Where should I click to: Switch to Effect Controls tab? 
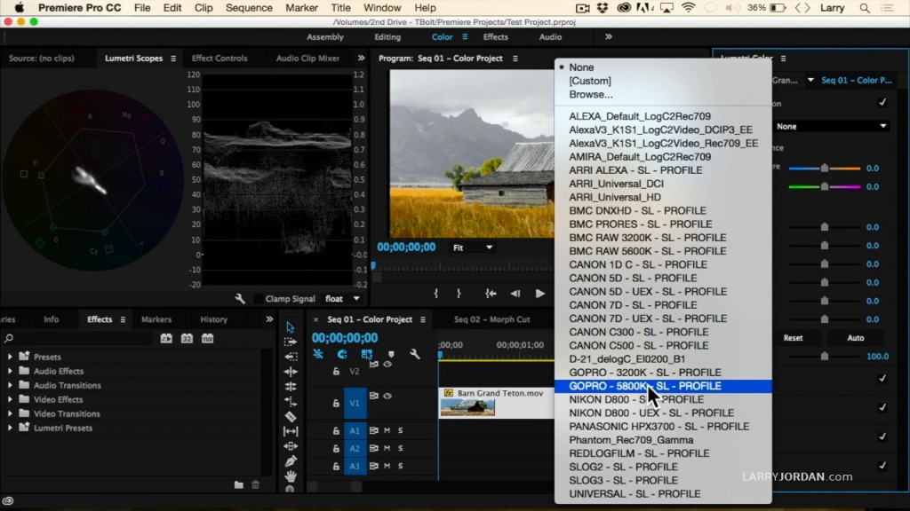220,58
